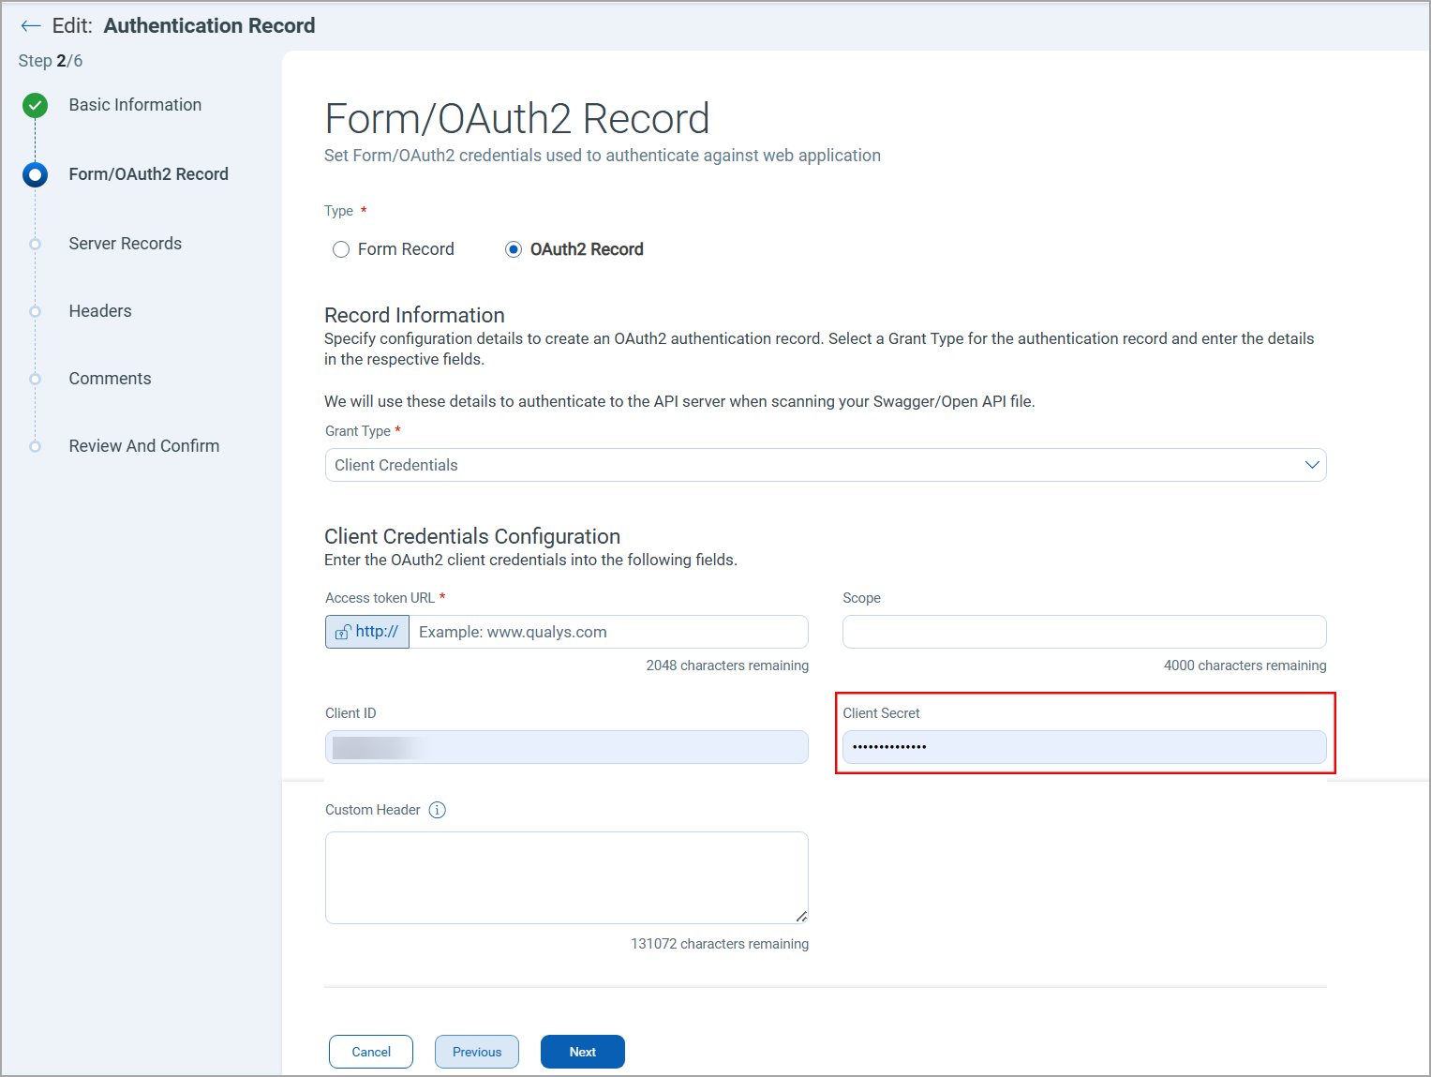
Task: Click the Custom Header textarea resize handle
Action: [x=801, y=916]
